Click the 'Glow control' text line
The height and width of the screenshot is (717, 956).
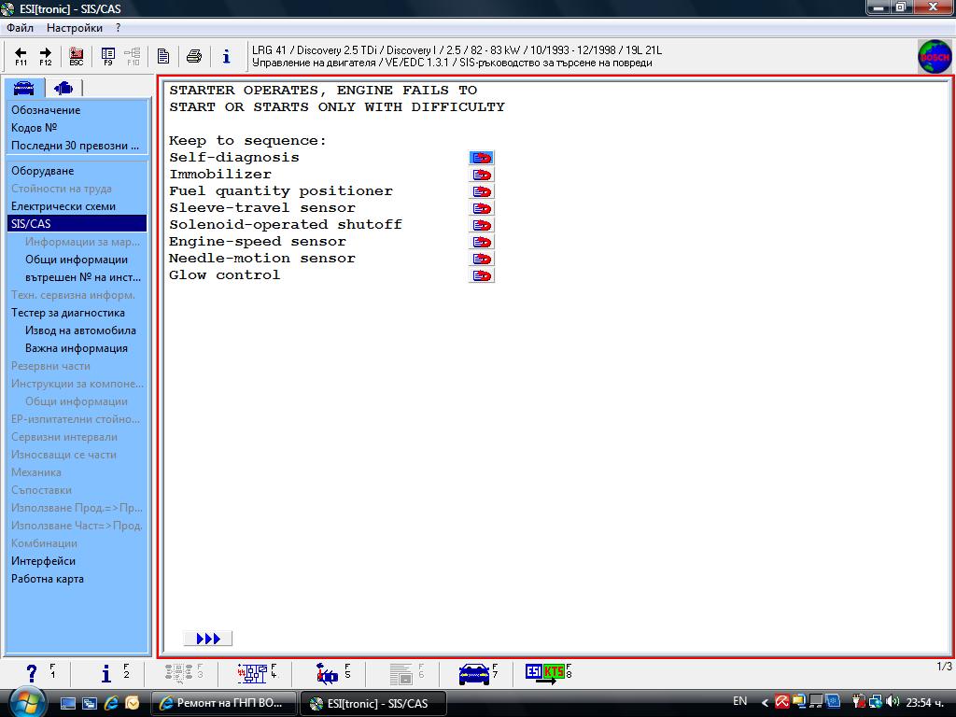(x=224, y=275)
